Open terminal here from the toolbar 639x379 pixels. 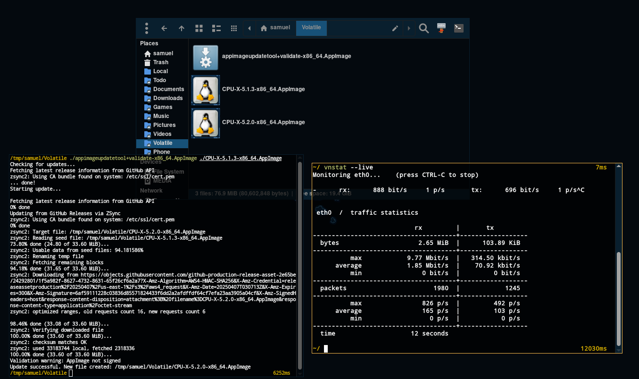pyautogui.click(x=458, y=28)
